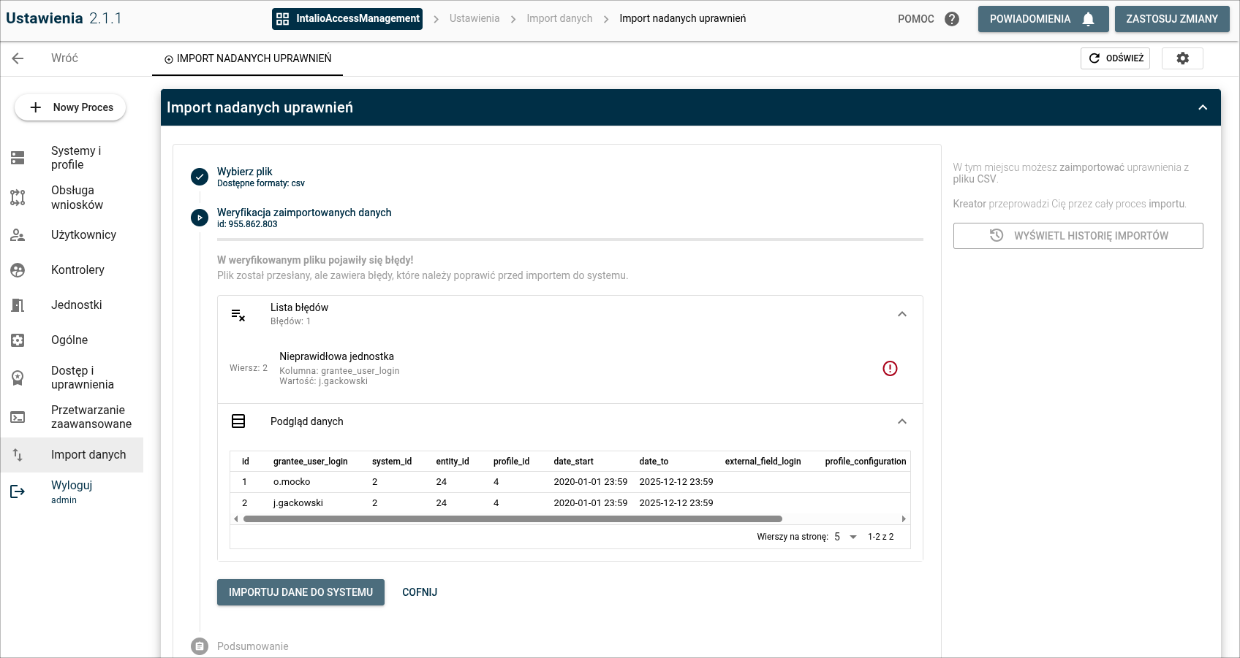Click Importuj dane do systemu button
1240x658 pixels.
tap(300, 592)
